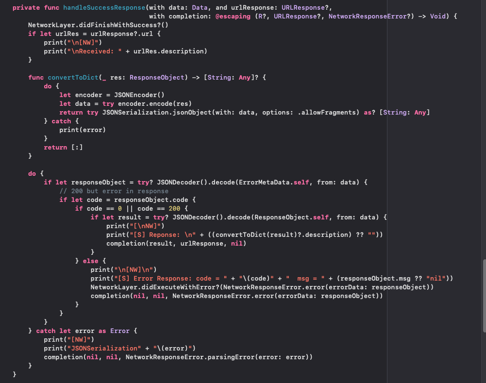Place cursor on the return [:] line

pyautogui.click(x=63, y=148)
